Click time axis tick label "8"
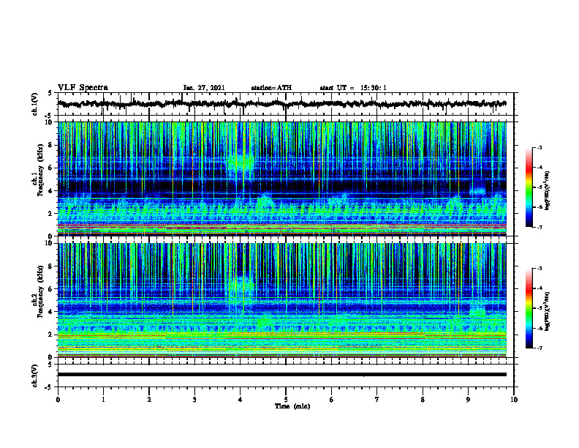 tap(423, 400)
